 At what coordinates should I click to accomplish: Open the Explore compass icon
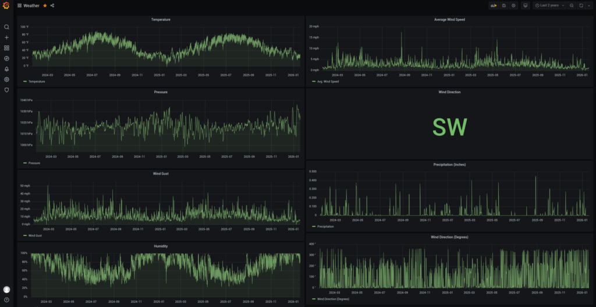pos(6,58)
